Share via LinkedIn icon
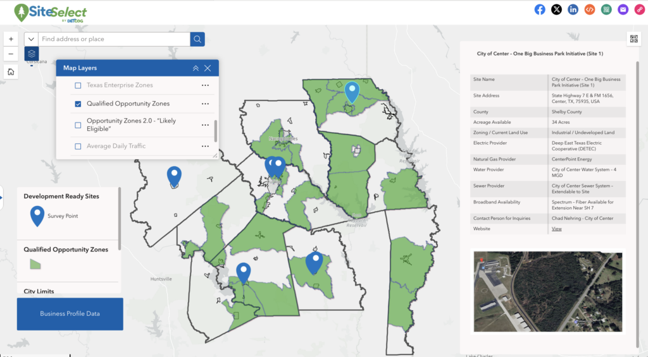 [573, 9]
